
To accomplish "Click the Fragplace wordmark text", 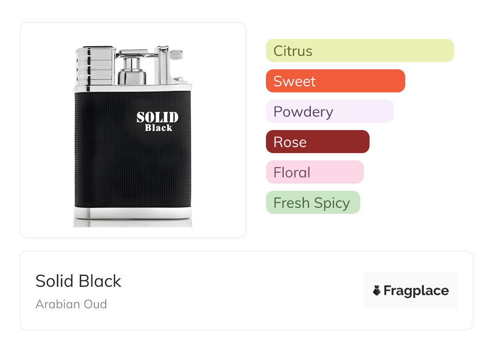I will click(x=416, y=290).
